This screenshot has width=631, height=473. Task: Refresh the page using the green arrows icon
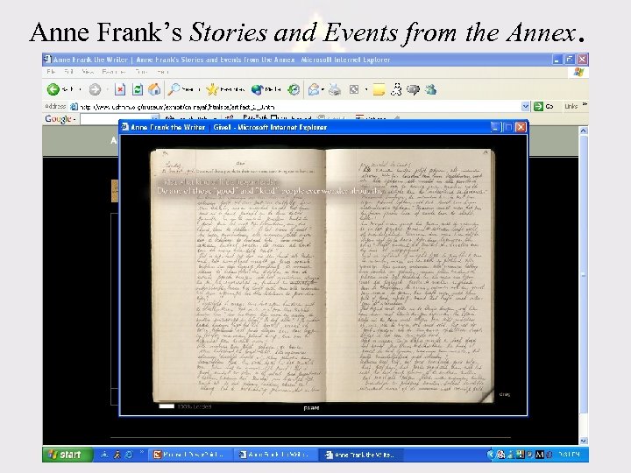138,89
